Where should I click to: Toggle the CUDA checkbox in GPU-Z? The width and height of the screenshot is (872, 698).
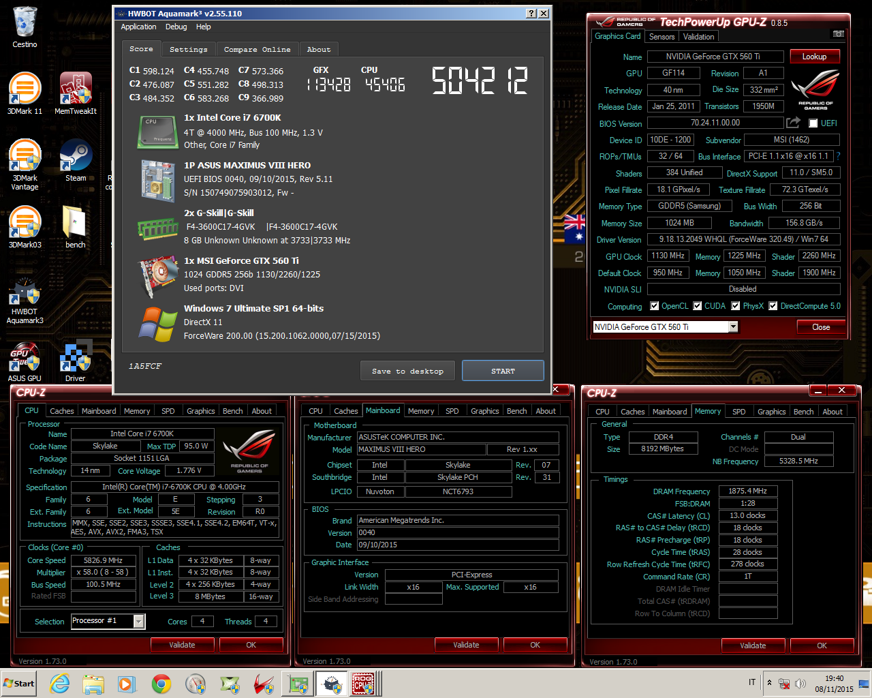(x=697, y=306)
